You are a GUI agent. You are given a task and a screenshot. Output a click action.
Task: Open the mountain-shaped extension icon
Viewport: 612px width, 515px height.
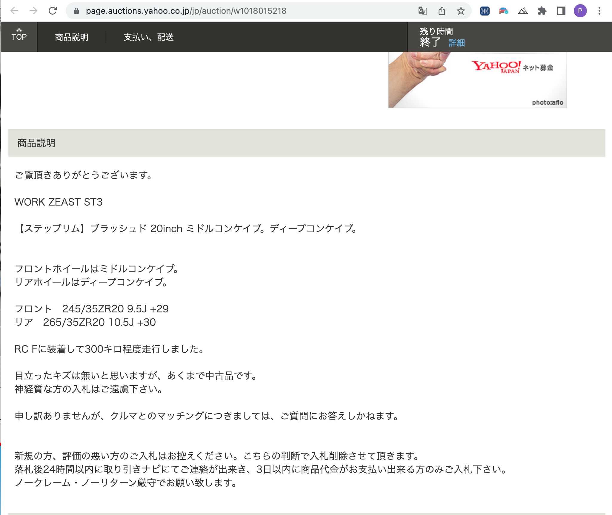click(x=523, y=11)
